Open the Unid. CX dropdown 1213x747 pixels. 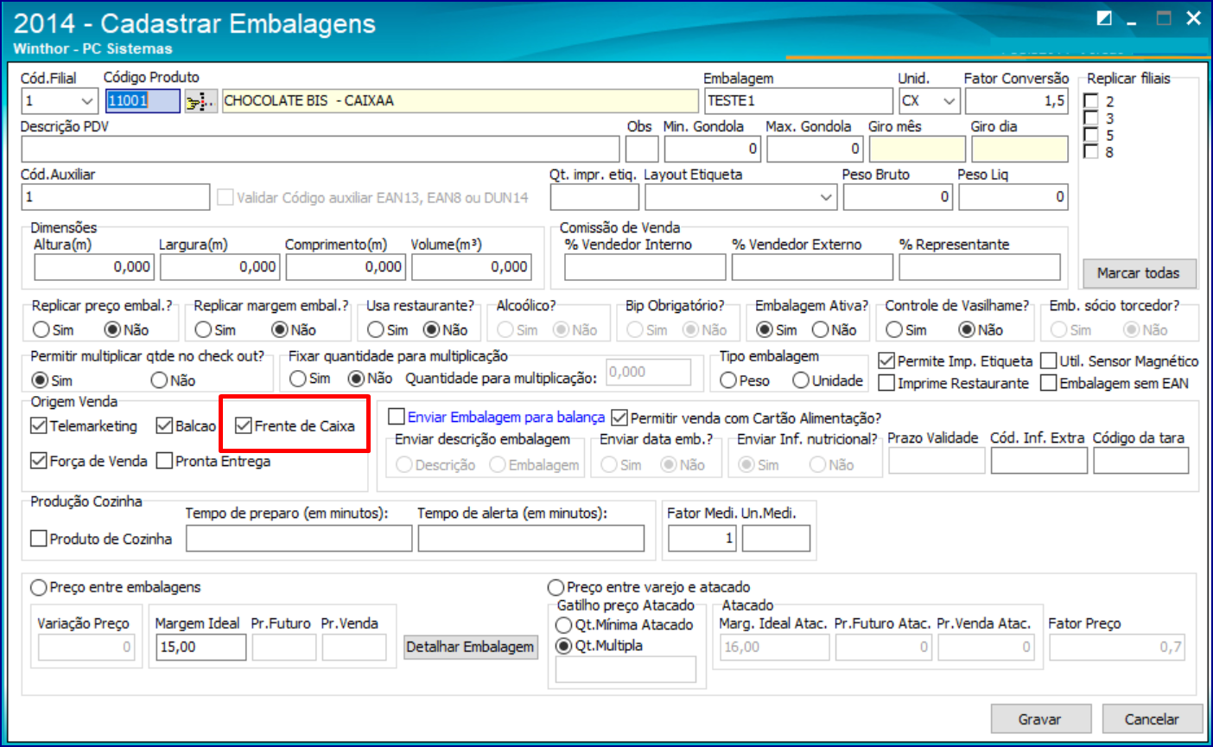(x=949, y=101)
